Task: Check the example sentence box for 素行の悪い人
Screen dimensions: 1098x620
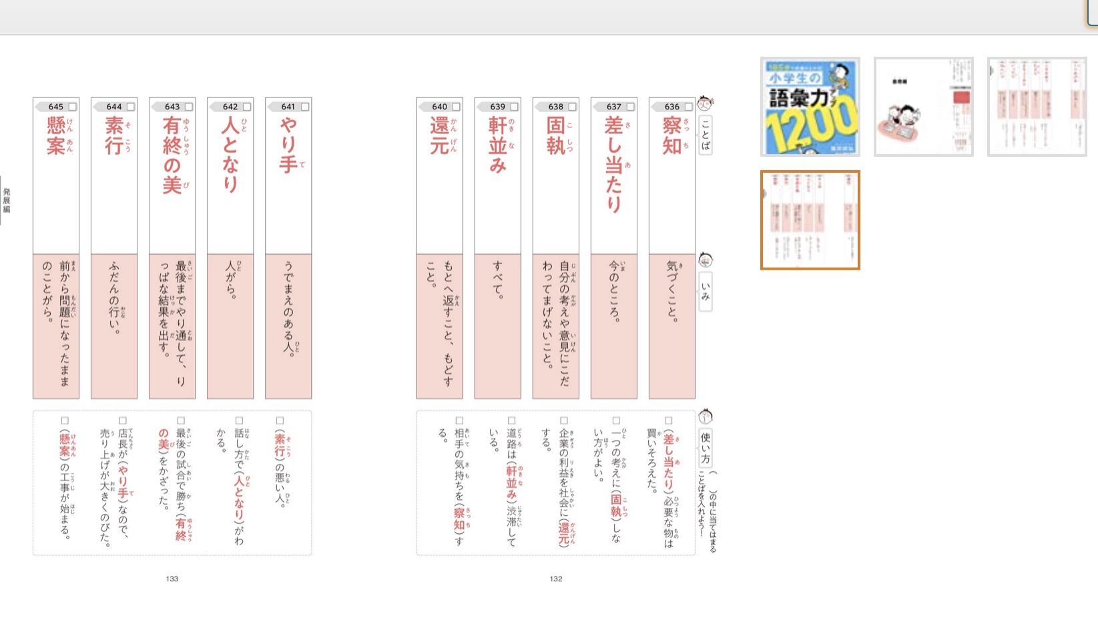Action: [280, 420]
